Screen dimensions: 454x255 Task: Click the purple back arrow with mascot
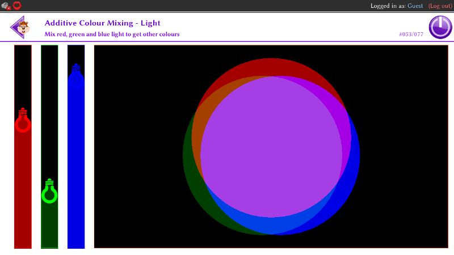click(x=20, y=27)
